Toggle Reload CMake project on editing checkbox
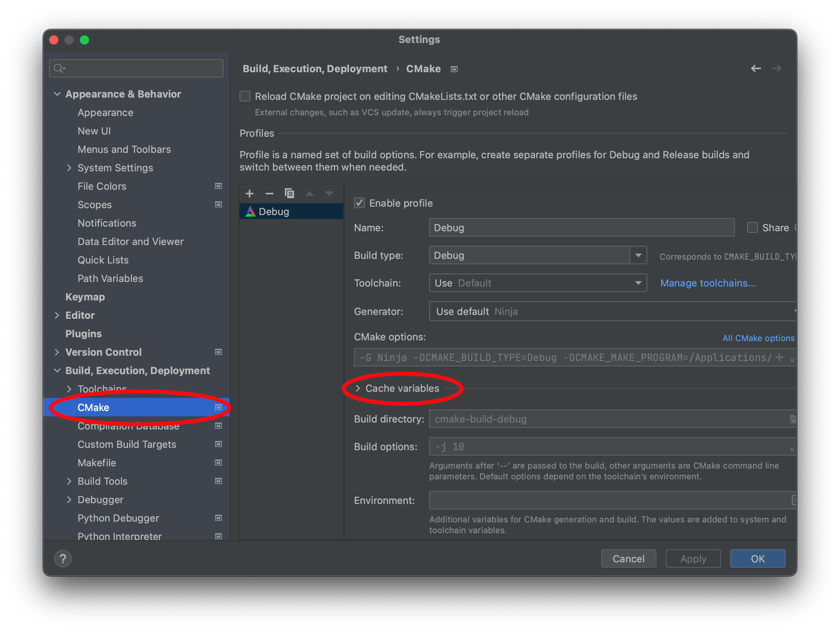The width and height of the screenshot is (840, 633). pos(245,96)
